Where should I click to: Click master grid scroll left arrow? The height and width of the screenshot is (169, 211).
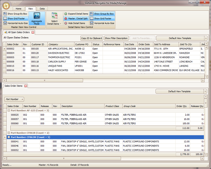pyautogui.click(x=4, y=80)
